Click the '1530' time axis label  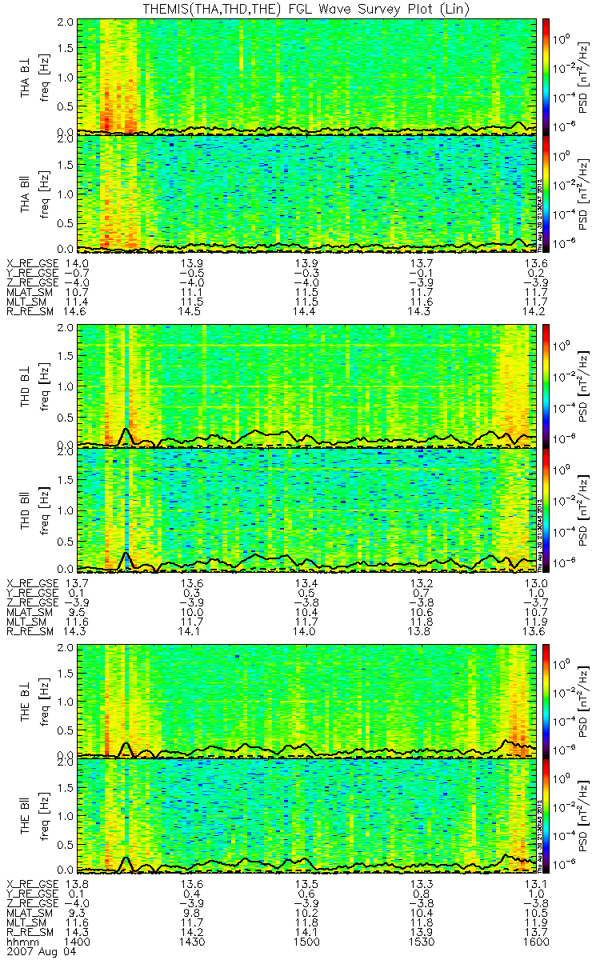click(423, 944)
